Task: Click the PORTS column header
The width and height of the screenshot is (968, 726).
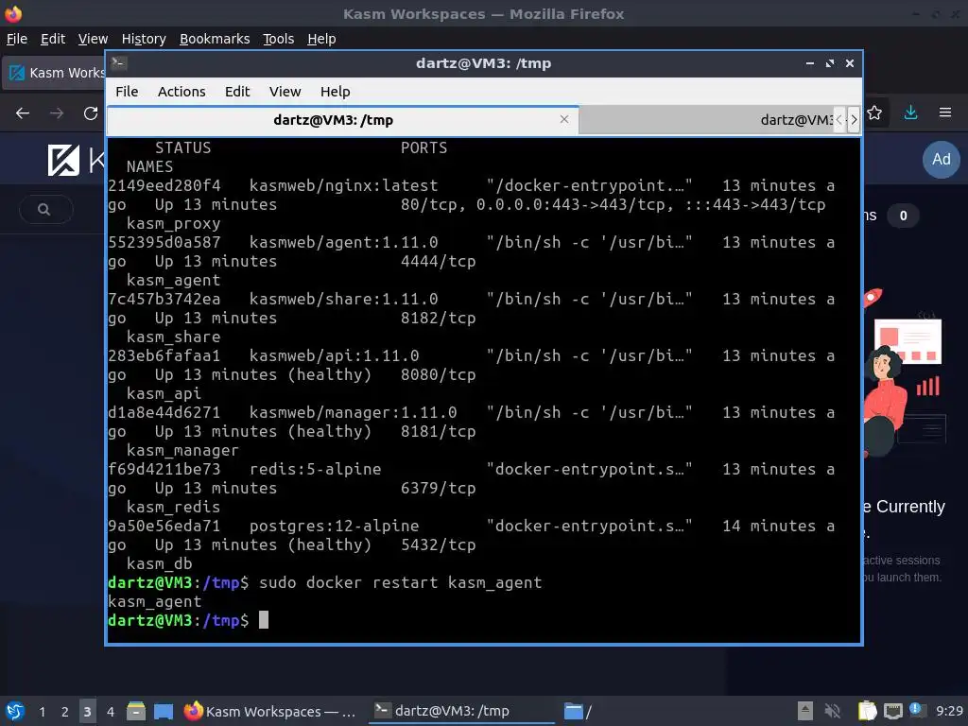Action: click(423, 148)
